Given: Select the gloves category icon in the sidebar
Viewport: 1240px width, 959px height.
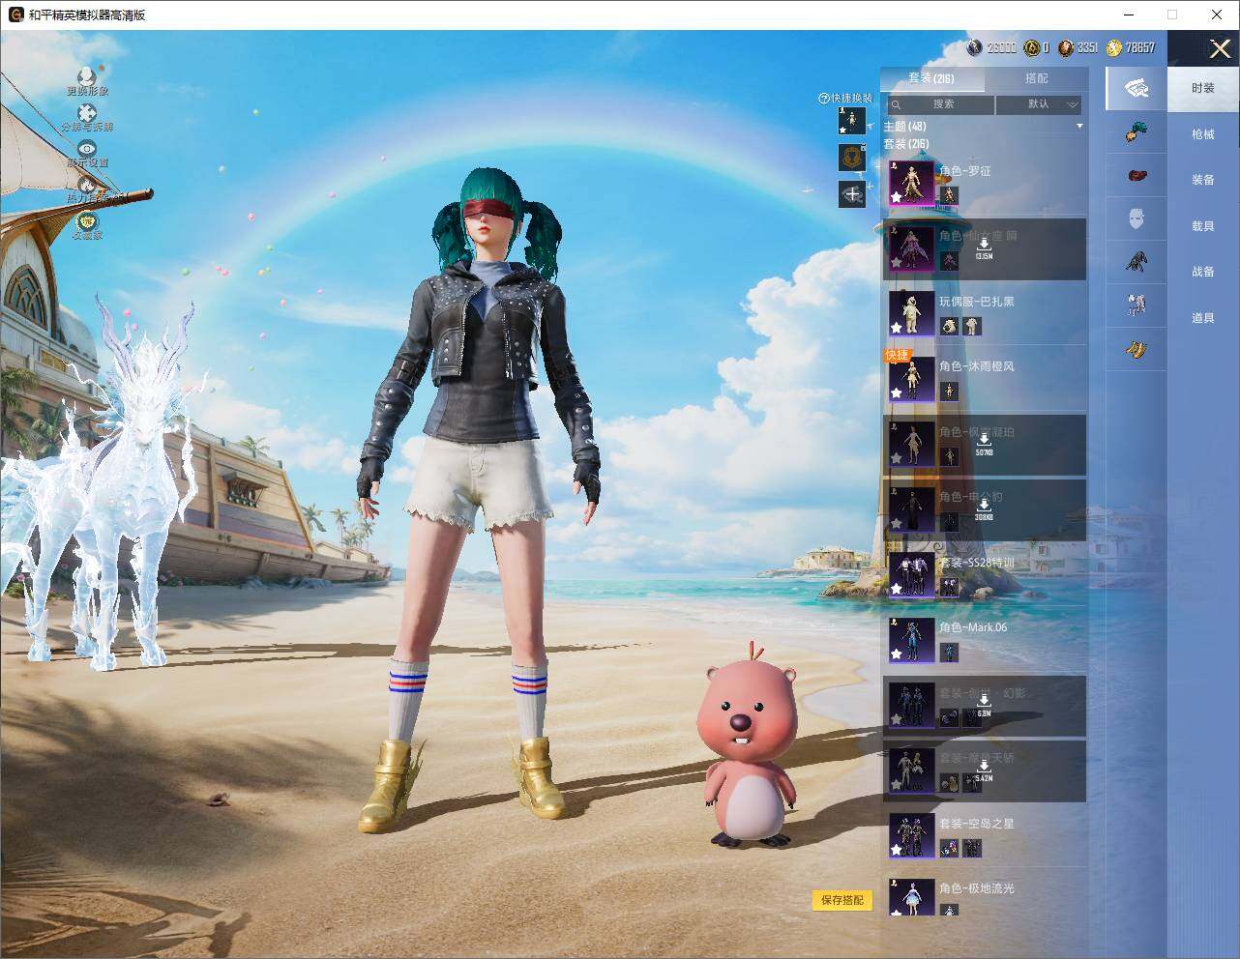Looking at the screenshot, I should tap(1137, 132).
